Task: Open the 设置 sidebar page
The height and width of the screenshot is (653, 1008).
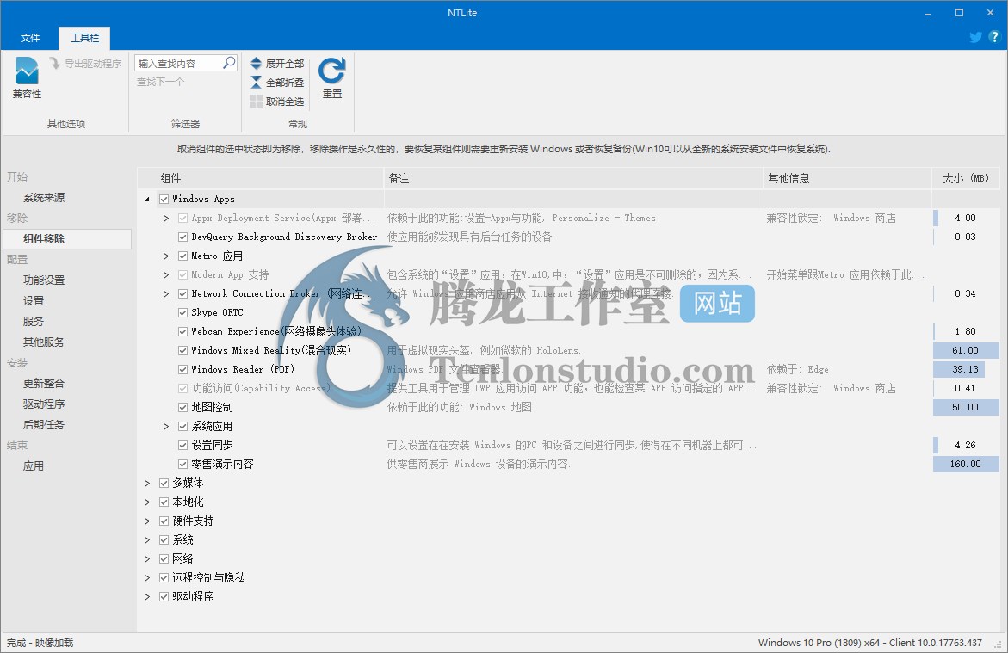Action: pos(34,301)
